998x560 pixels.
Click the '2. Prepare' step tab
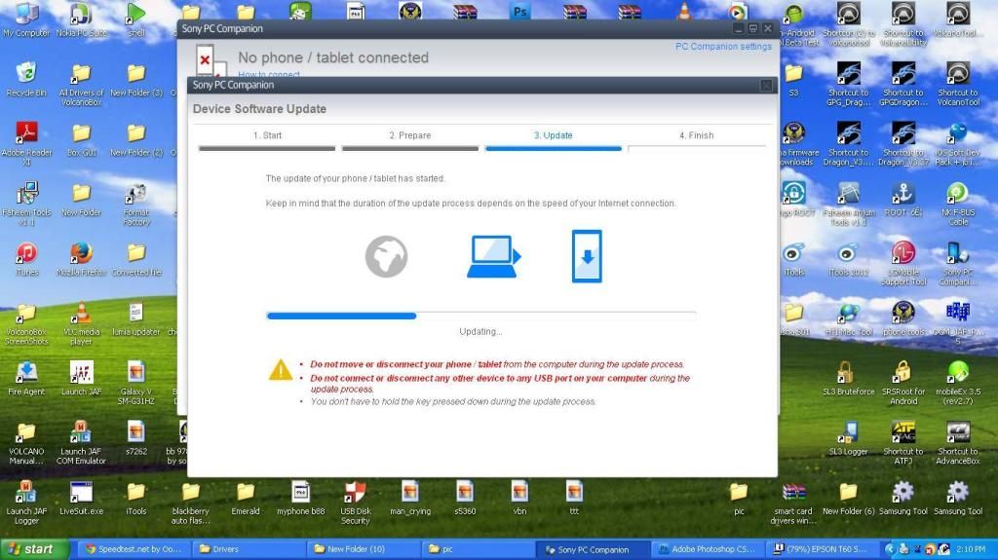point(410,139)
